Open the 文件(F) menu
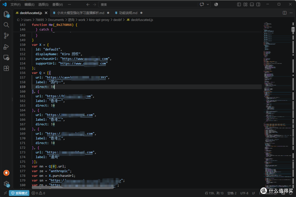Screen dimensions: 296x197 click(x=15, y=5)
